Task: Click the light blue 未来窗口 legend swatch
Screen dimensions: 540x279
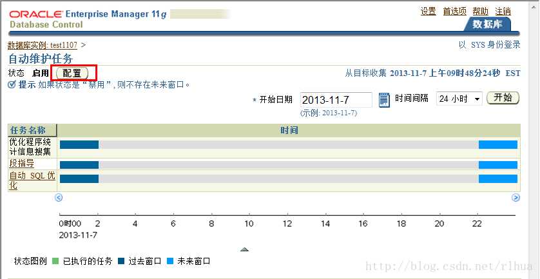Action: click(169, 261)
